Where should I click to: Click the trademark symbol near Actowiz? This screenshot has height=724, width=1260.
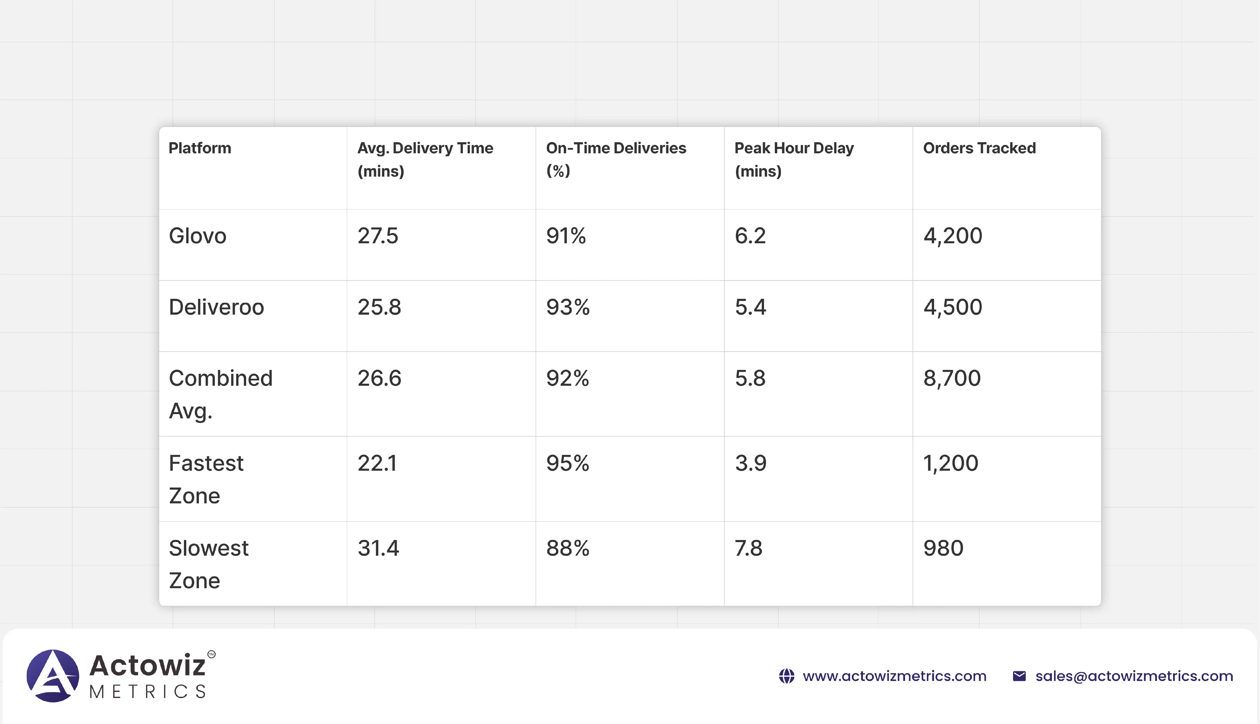pos(211,654)
